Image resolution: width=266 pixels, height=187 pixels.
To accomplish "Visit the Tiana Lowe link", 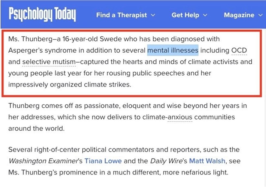I will pyautogui.click(x=103, y=161).
